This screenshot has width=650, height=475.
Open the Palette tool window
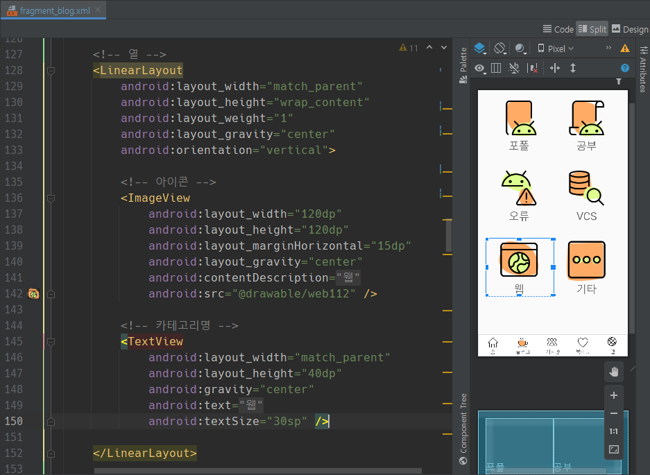tap(463, 65)
